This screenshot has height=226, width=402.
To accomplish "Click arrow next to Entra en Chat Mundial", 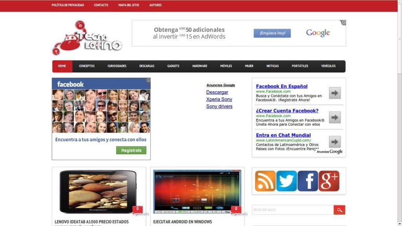I will click(334, 142).
